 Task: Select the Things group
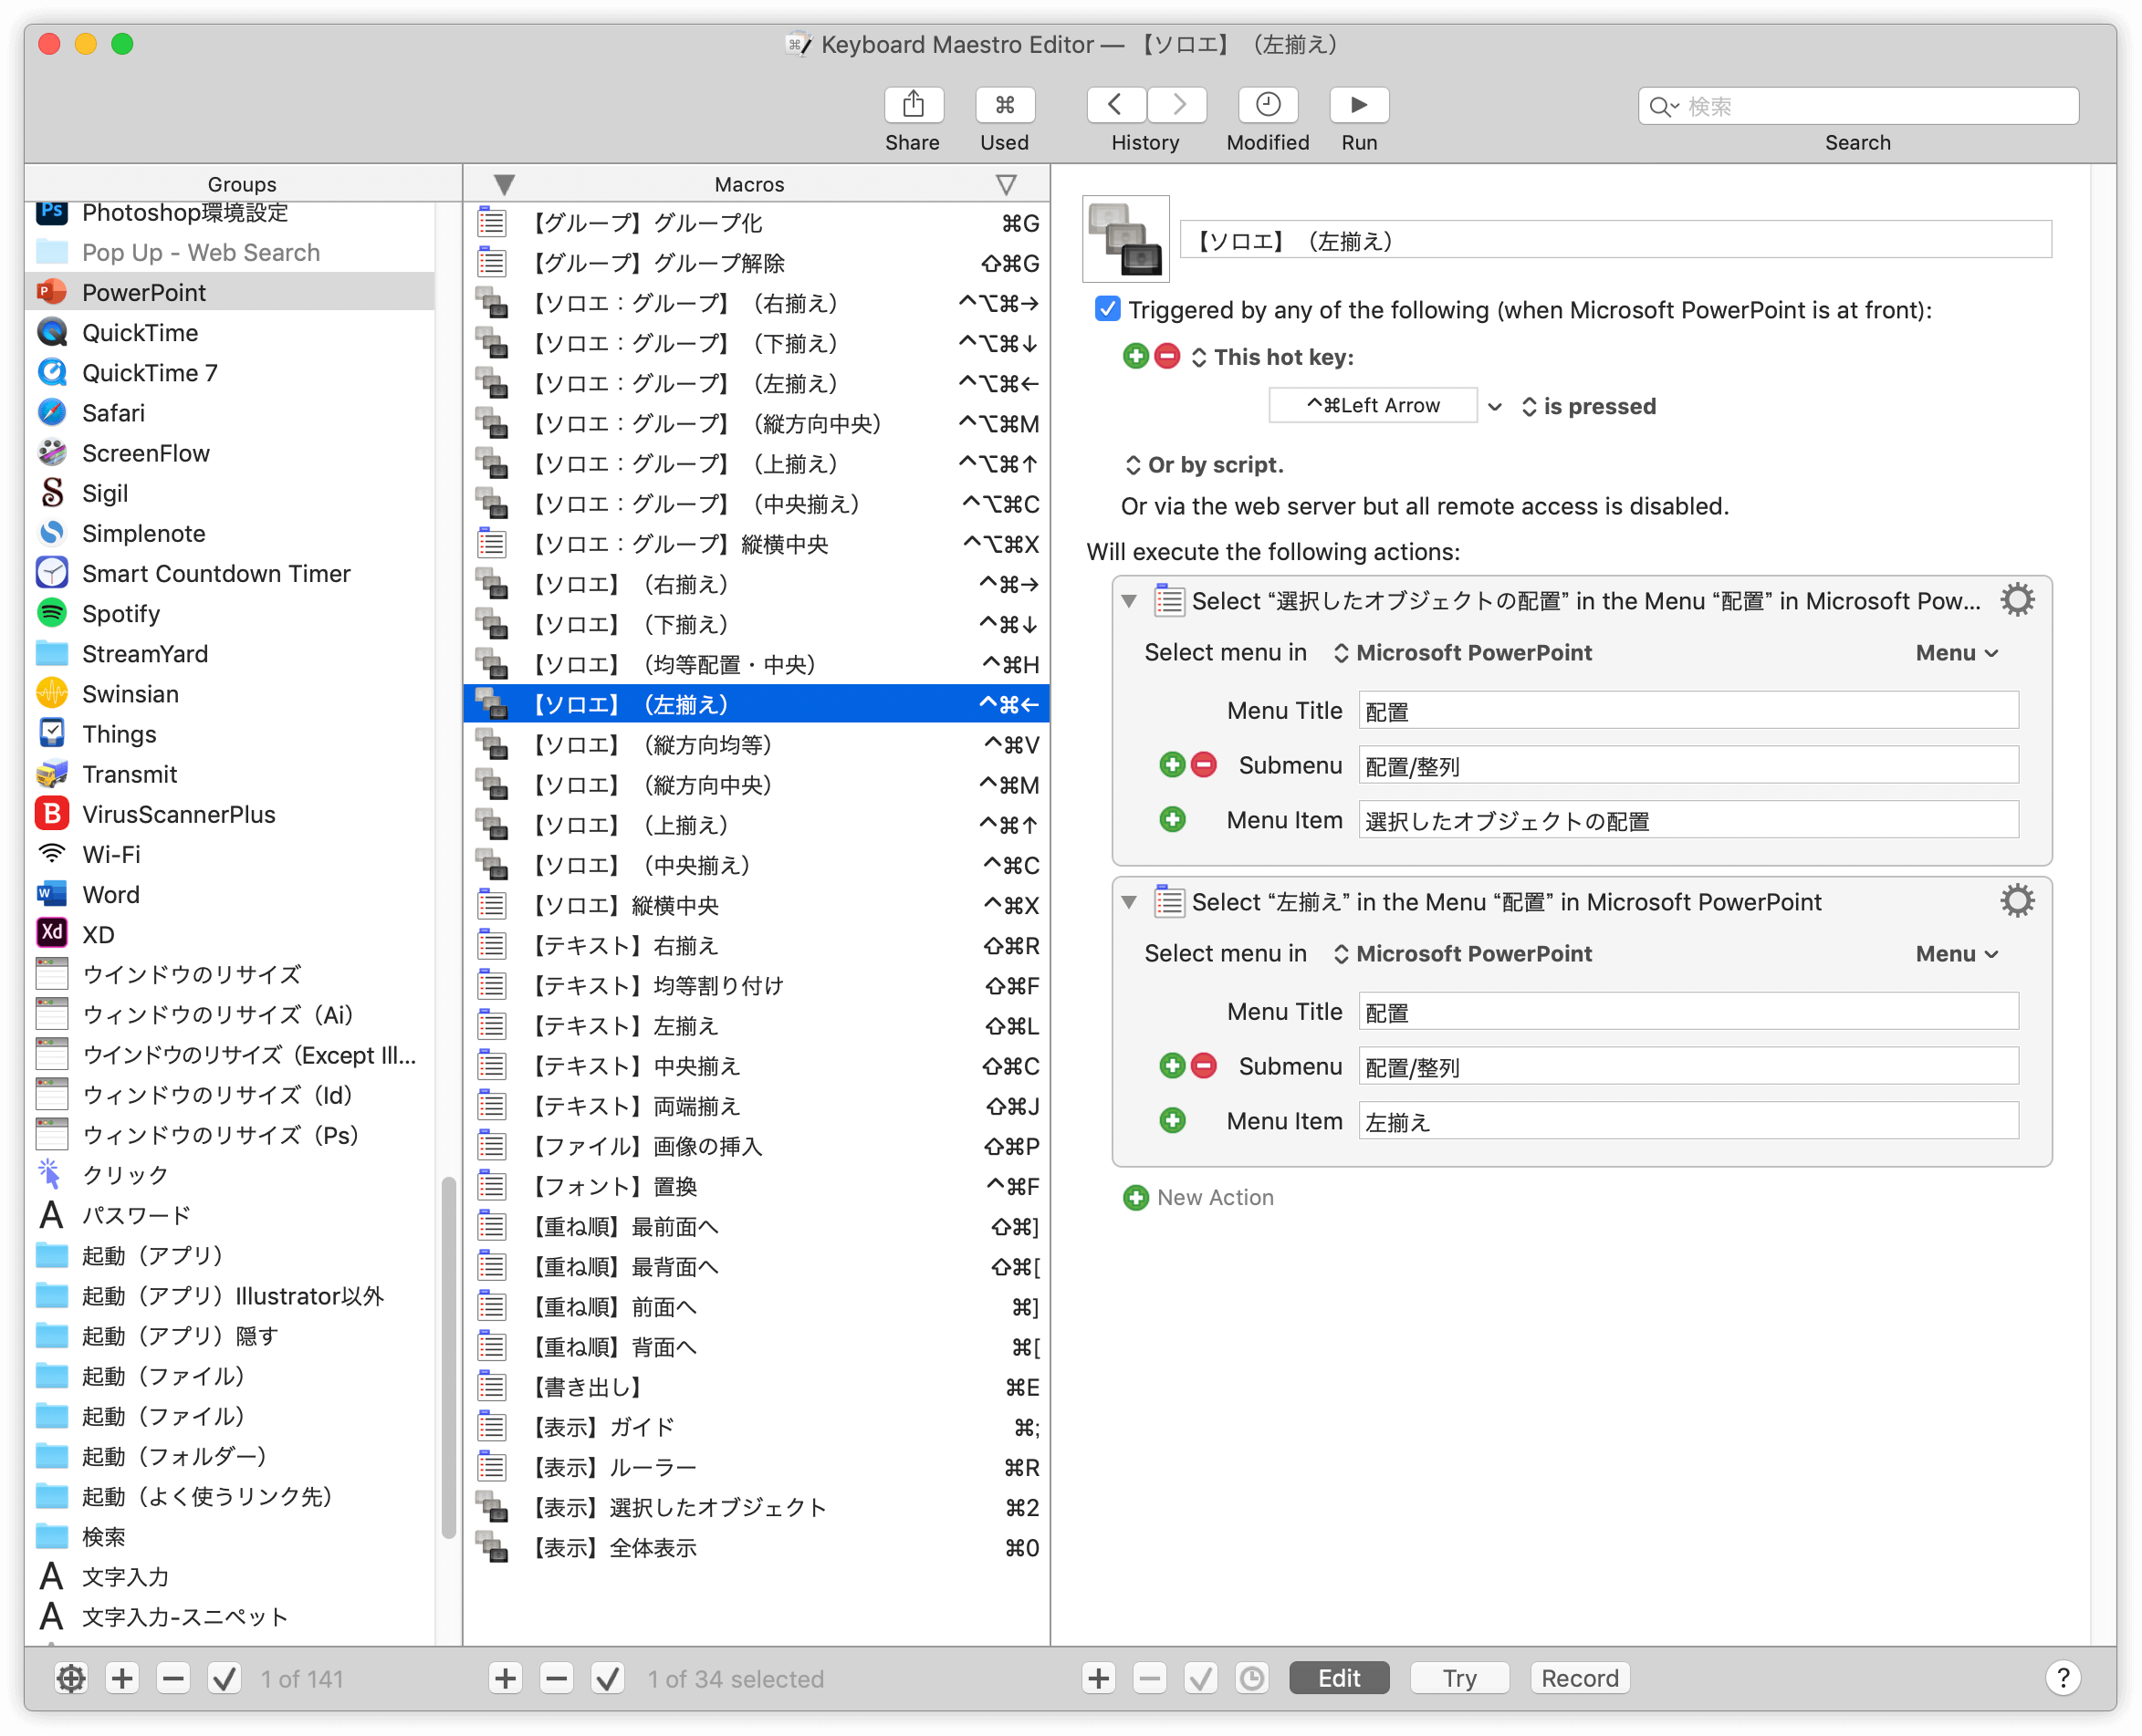tap(229, 734)
